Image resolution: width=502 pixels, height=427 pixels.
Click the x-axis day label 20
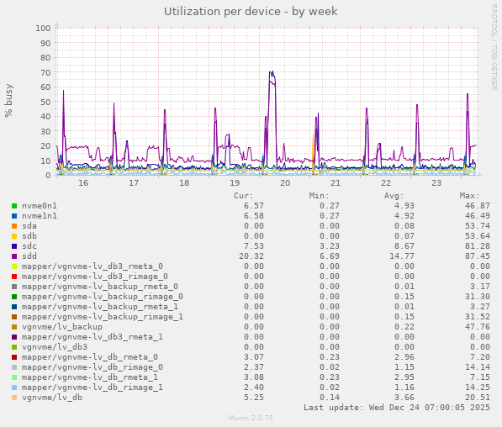(285, 183)
